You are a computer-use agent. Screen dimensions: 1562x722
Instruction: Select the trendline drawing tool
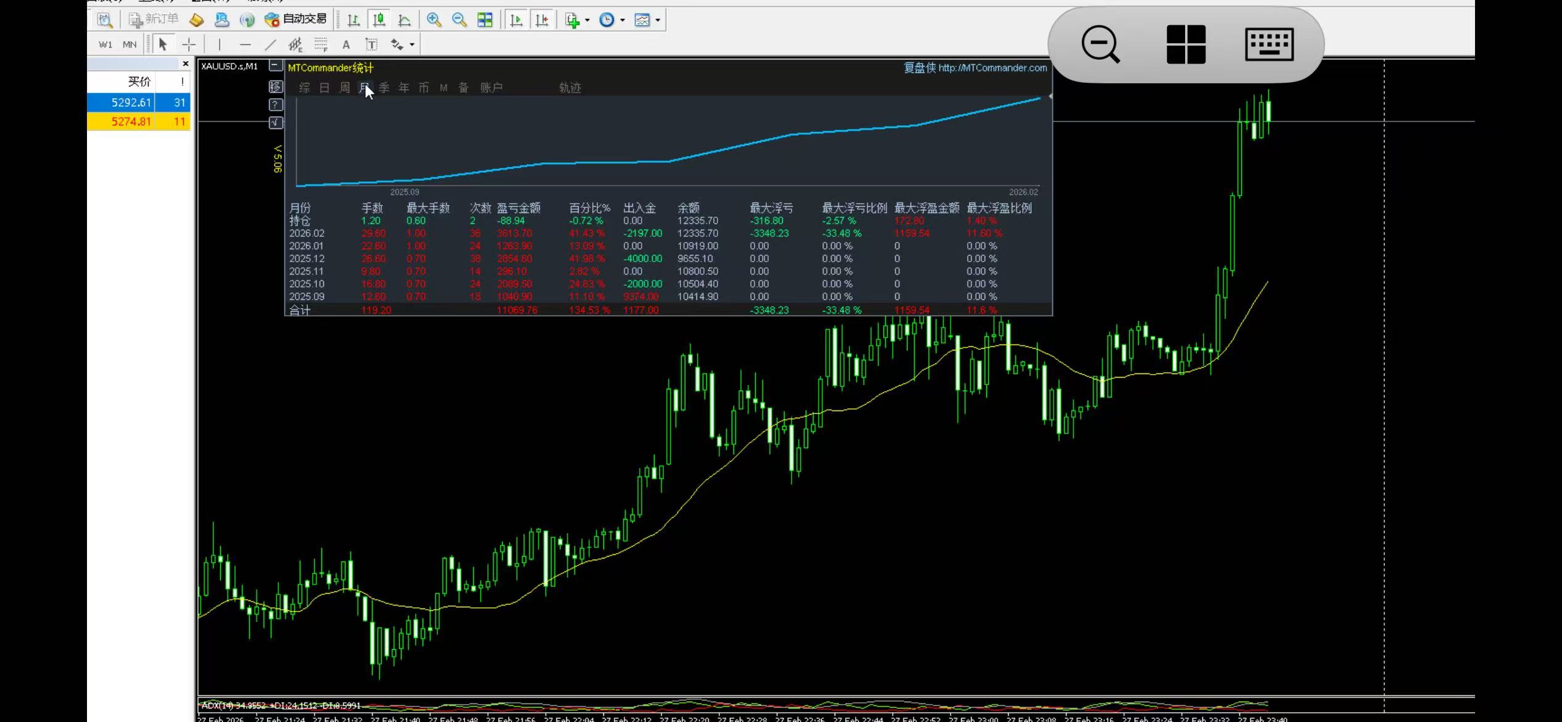270,44
